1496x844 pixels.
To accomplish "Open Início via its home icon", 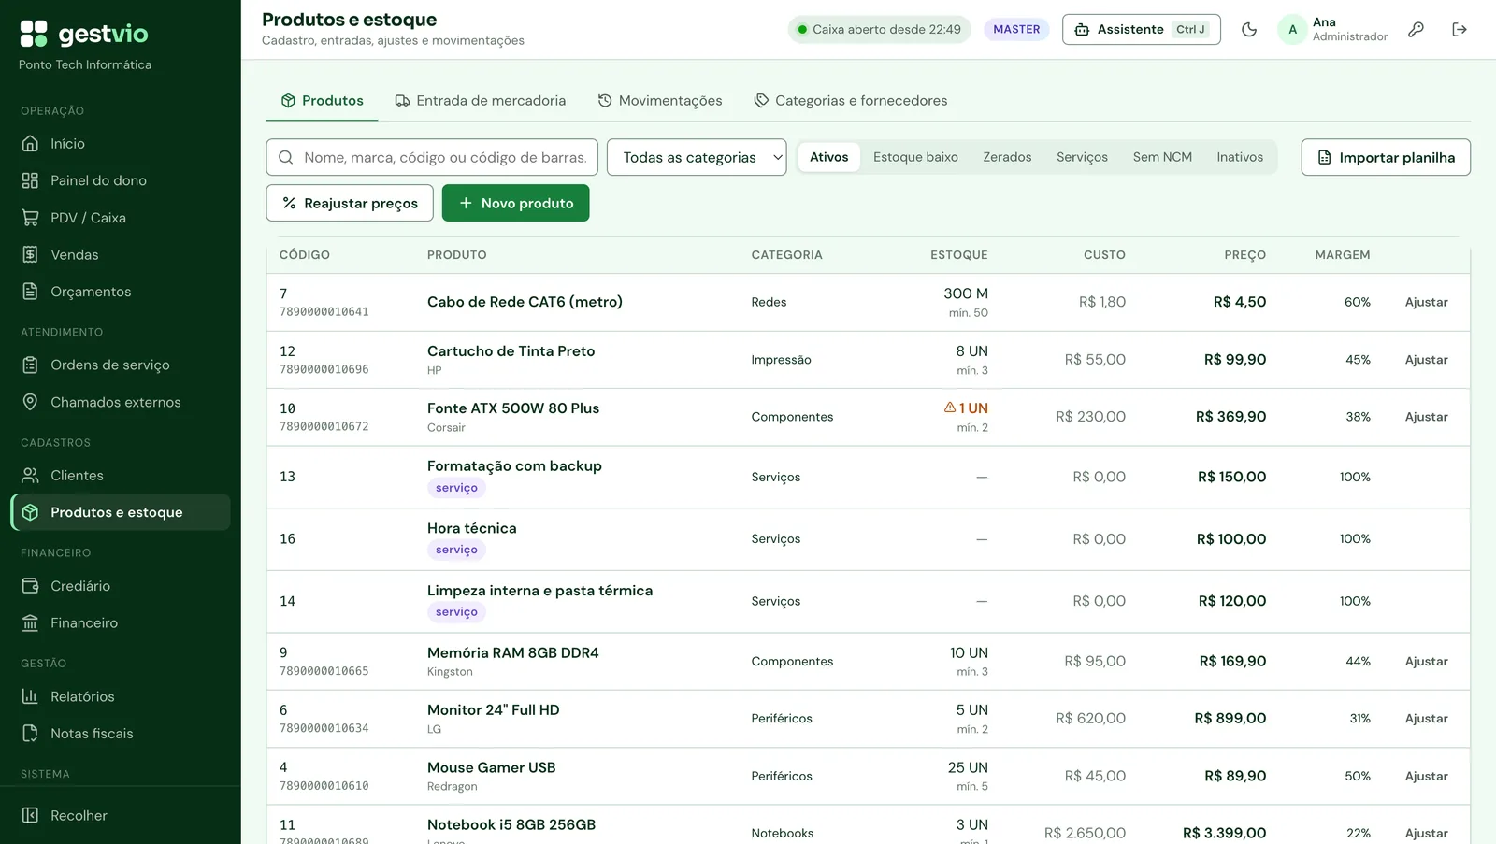I will pos(31,143).
